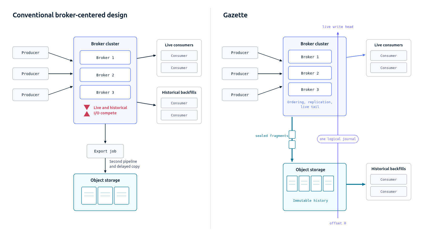The height and width of the screenshot is (237, 421).
Task: Click 'Live consumers' title in Gazette diagram
Action: pos(389,45)
